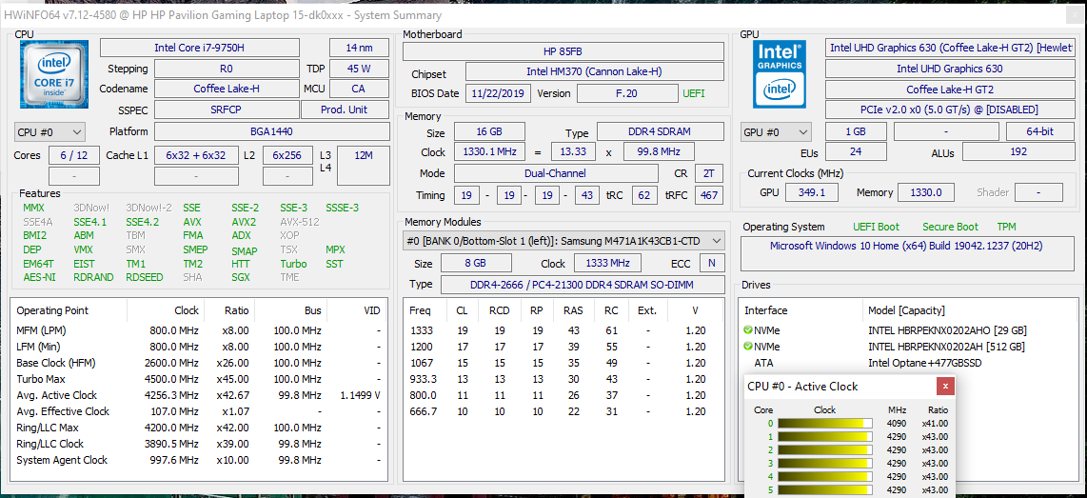Screen dimensions: 1087x498
Task: Click the 666.7 frequency timing row
Action: (x=563, y=411)
